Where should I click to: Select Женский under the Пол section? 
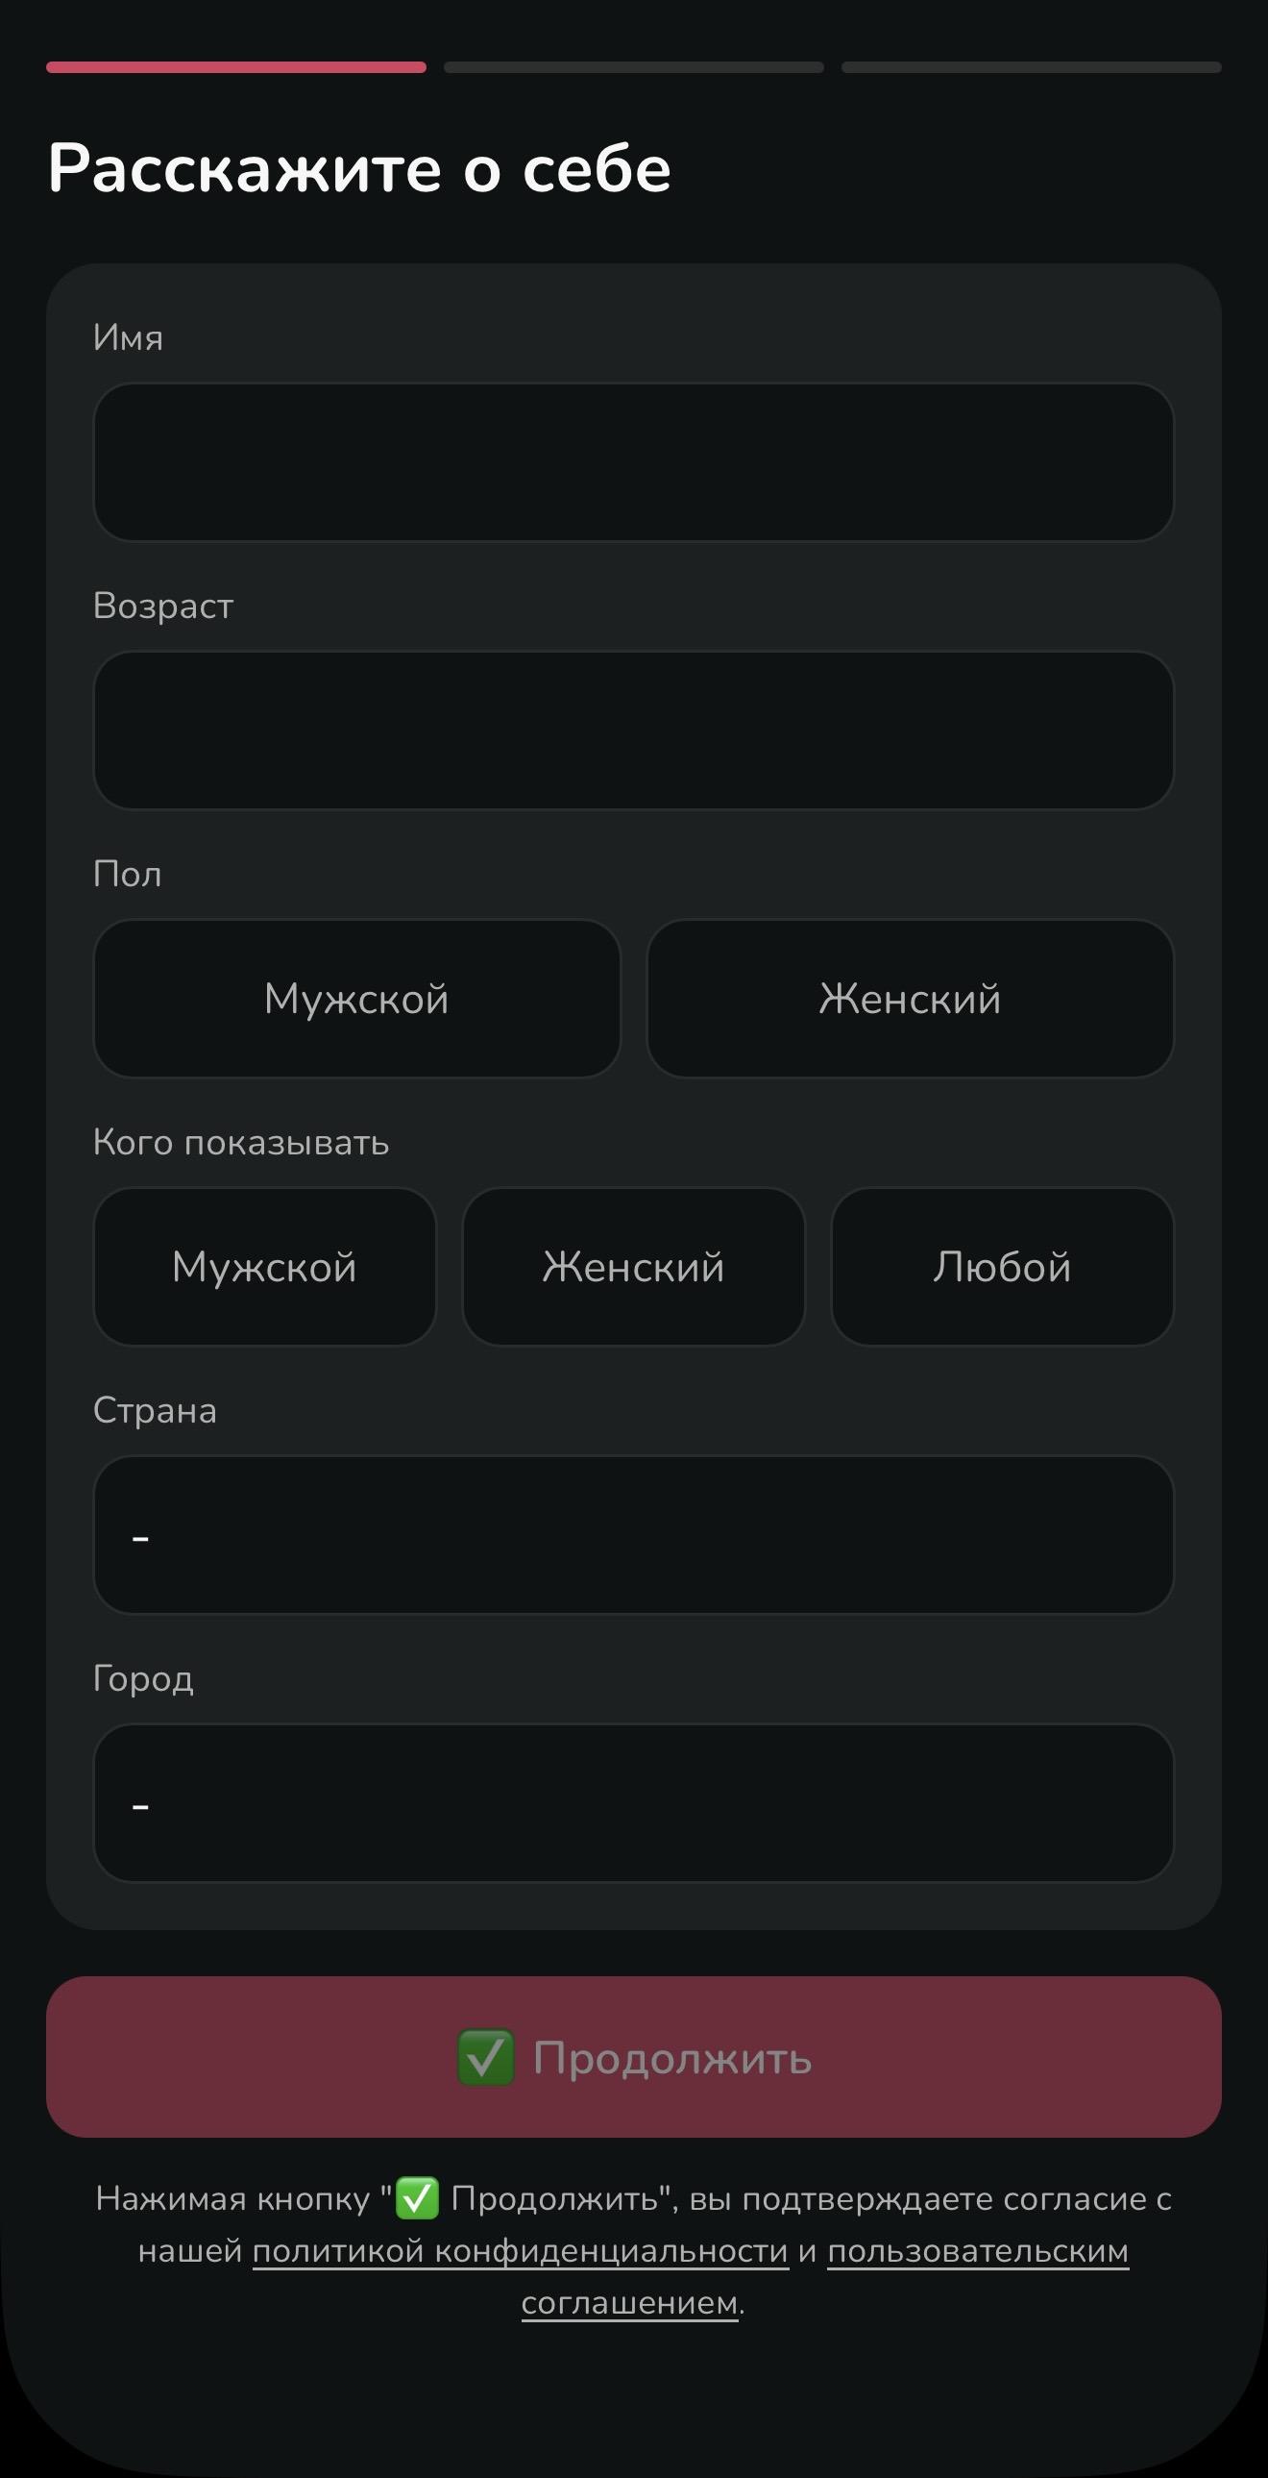pyautogui.click(x=911, y=999)
